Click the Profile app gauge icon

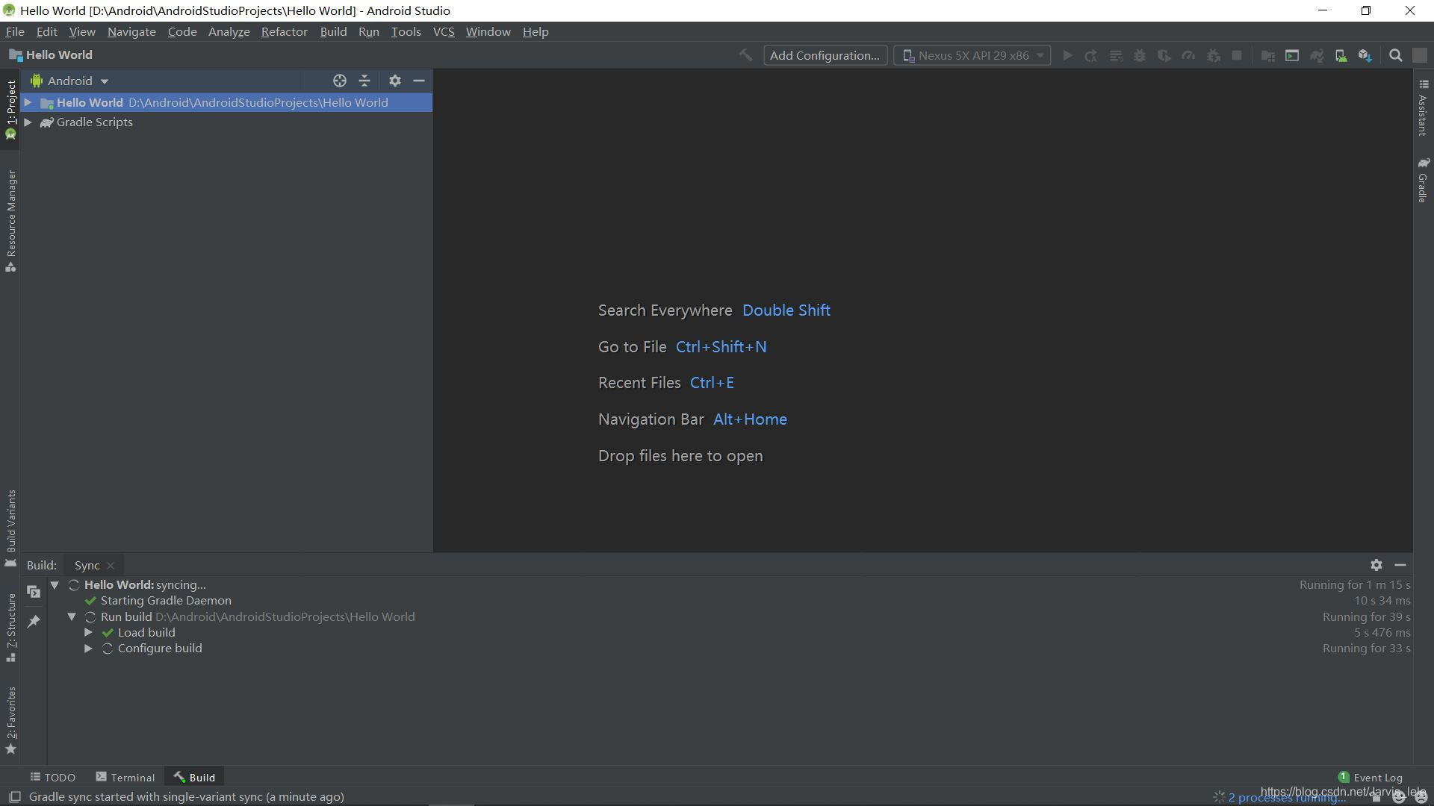[x=1188, y=55]
